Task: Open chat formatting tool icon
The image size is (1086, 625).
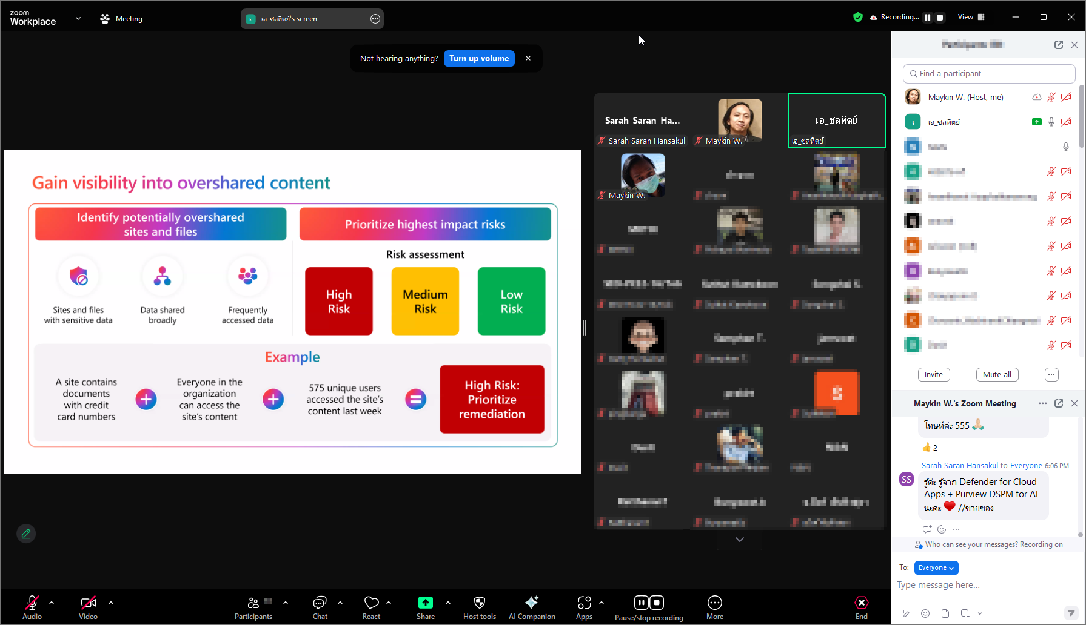Action: pyautogui.click(x=905, y=613)
